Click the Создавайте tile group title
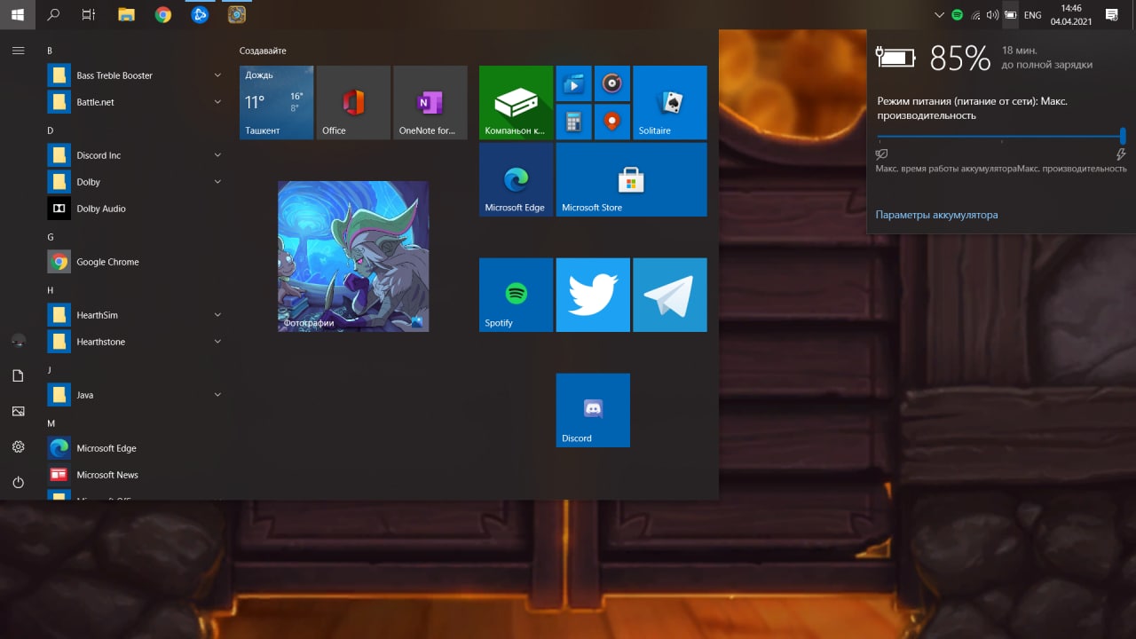This screenshot has height=639, width=1136. [x=263, y=51]
